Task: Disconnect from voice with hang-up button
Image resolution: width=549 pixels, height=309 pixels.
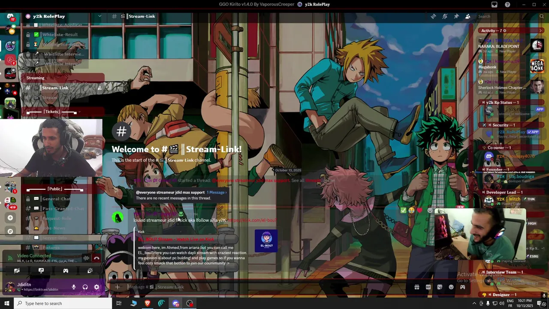Action: click(97, 258)
